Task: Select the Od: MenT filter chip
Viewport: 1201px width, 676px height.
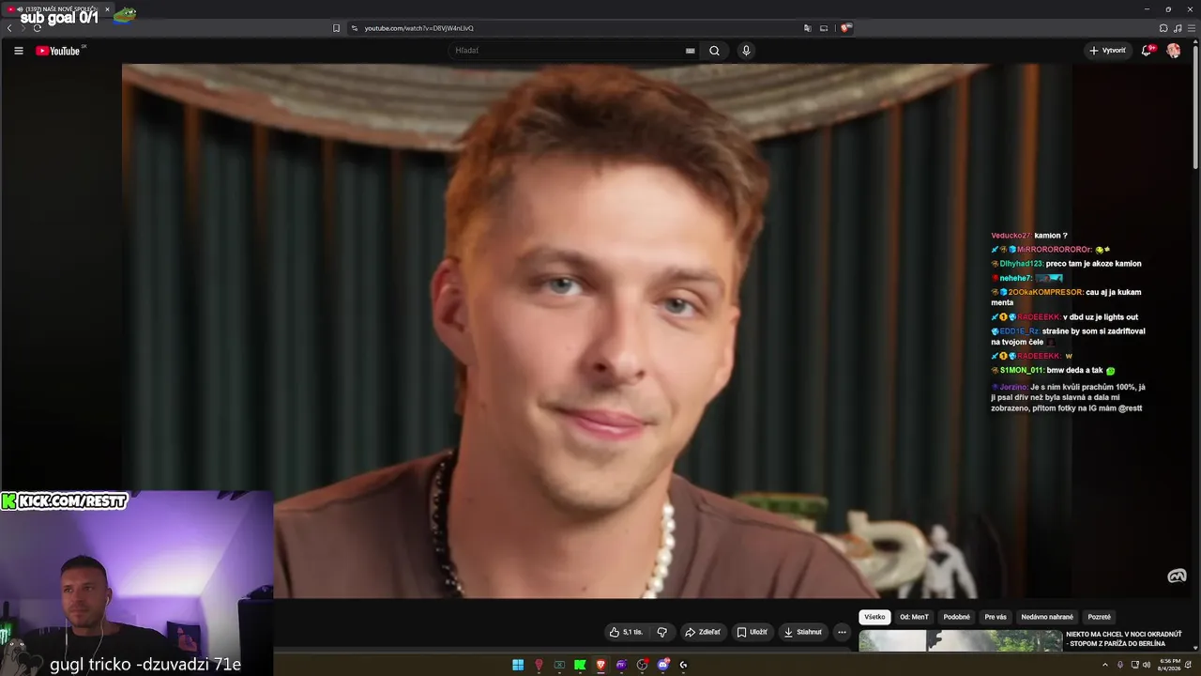Action: pos(914,617)
